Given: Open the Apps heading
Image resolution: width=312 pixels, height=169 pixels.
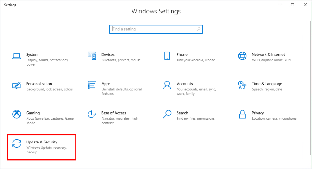Looking at the screenshot, I should click(106, 84).
